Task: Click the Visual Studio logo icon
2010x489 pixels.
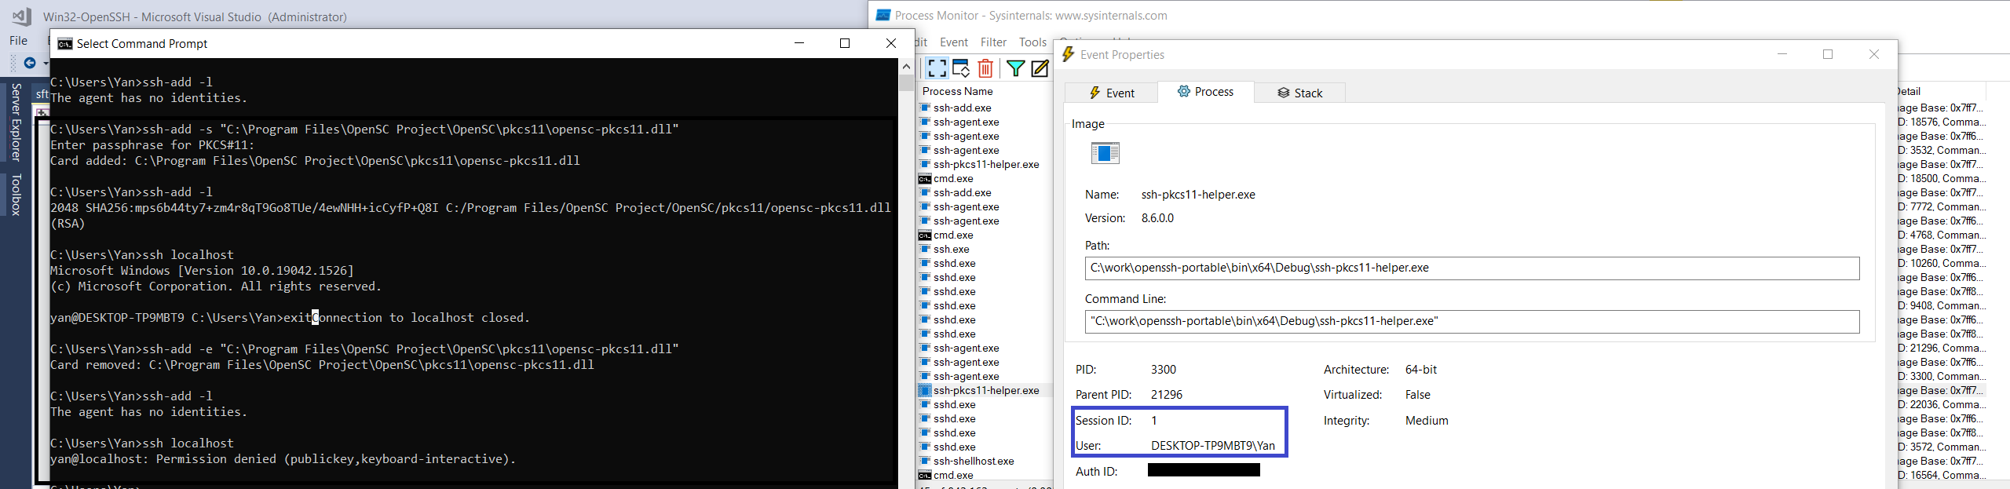Action: (21, 16)
